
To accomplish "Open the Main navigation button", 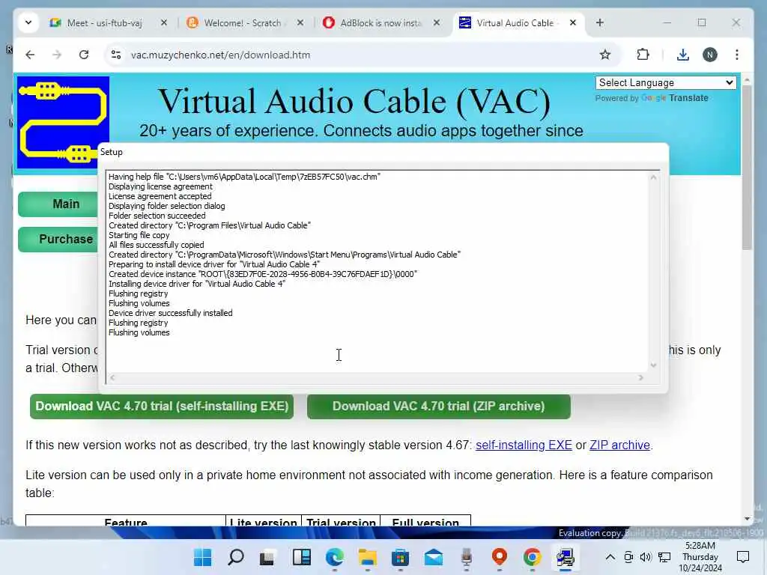I will click(58, 204).
